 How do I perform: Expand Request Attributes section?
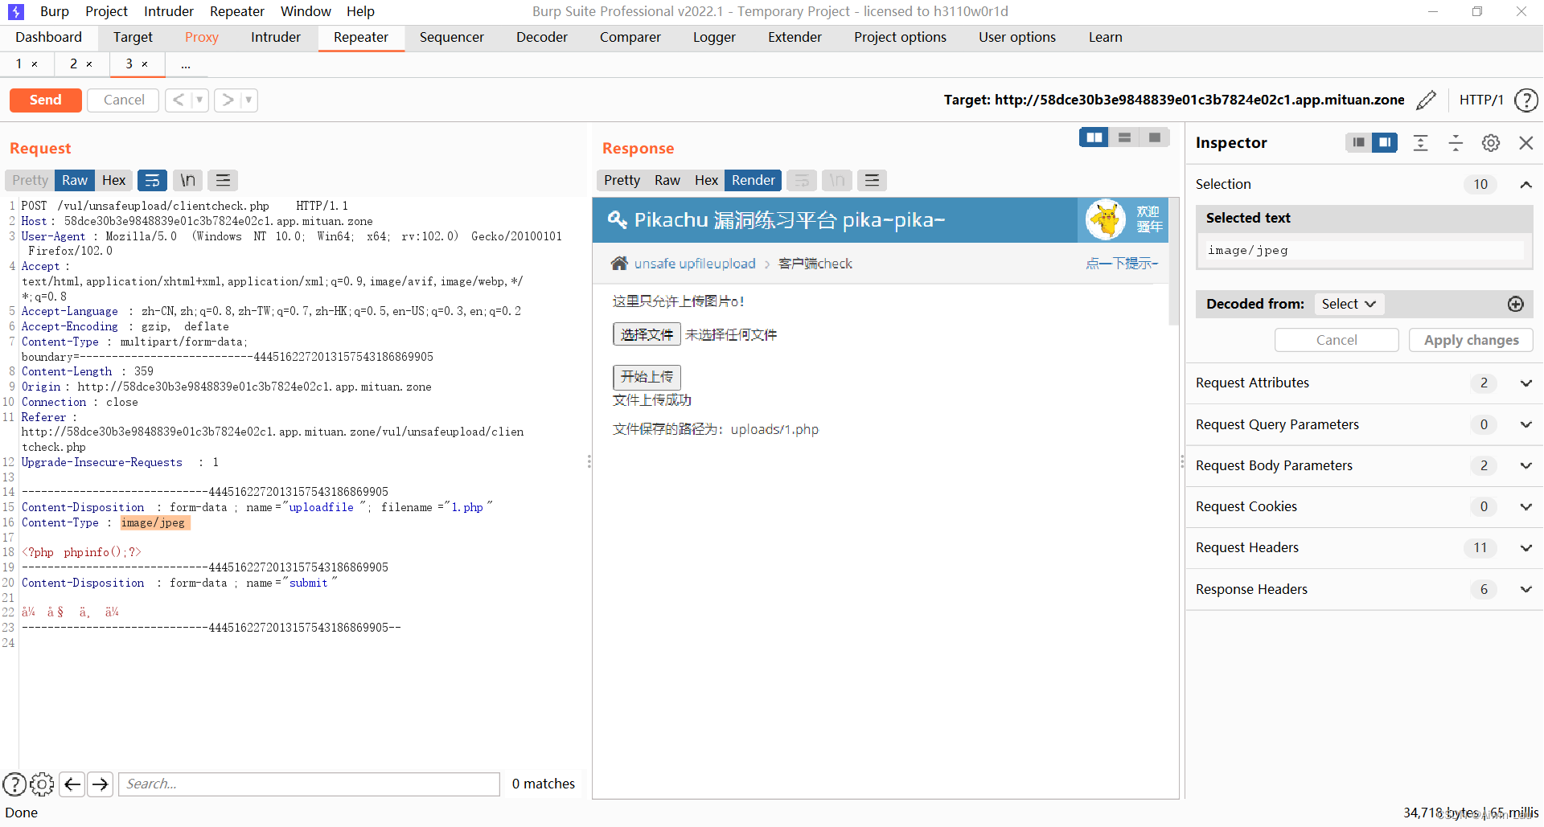[1526, 383]
